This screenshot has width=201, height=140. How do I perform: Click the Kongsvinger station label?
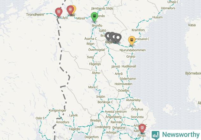[57, 110]
